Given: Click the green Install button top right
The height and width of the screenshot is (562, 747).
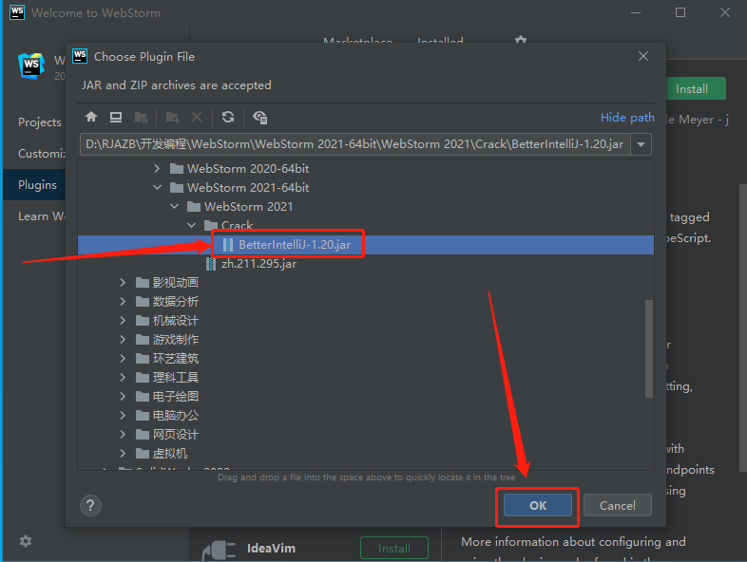Looking at the screenshot, I should [x=695, y=88].
